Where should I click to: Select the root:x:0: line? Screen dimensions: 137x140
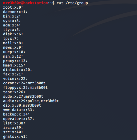point(13,8)
